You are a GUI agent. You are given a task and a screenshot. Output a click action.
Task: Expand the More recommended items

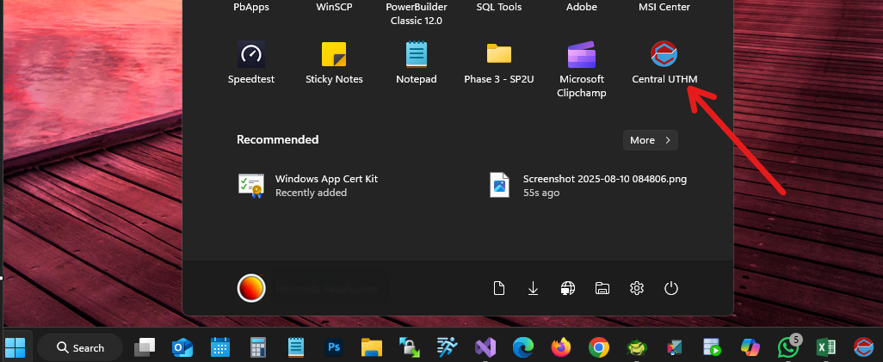[650, 140]
